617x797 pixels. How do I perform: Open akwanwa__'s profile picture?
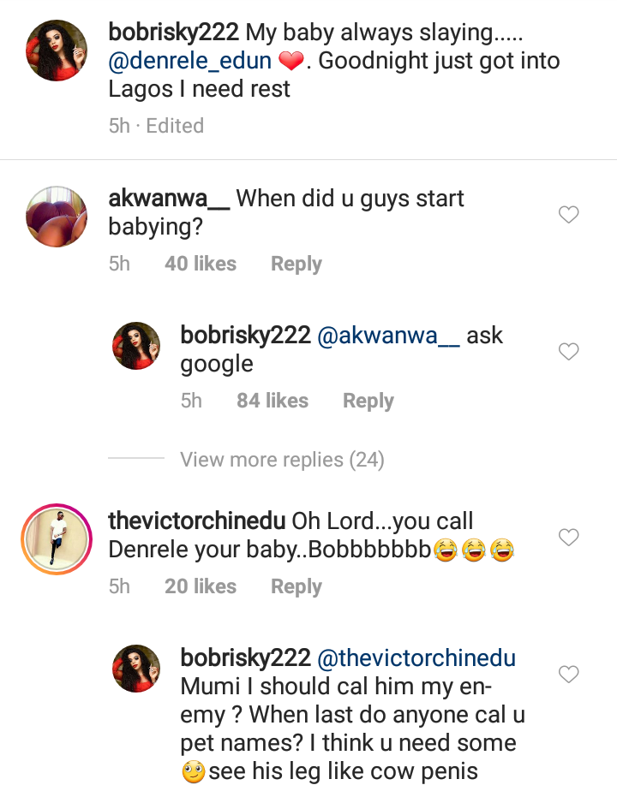(x=58, y=217)
